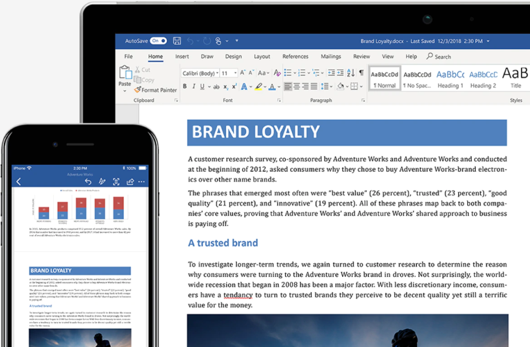This screenshot has width=530, height=347.
Task: Toggle italic formatting in Font group
Action: [x=194, y=87]
